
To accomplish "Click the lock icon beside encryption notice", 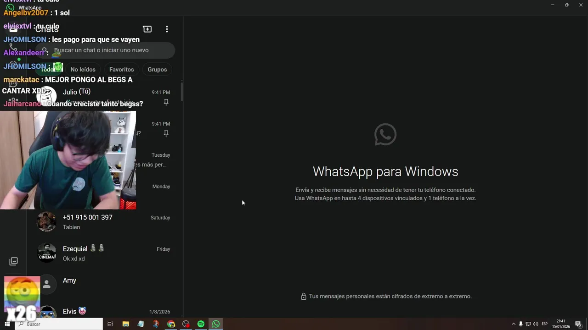I will click(303, 297).
